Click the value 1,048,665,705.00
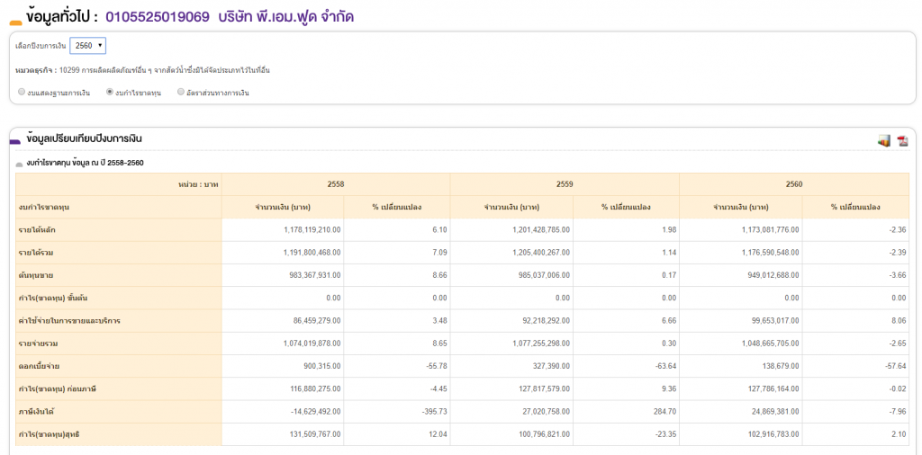The width and height of the screenshot is (922, 455). pyautogui.click(x=770, y=343)
